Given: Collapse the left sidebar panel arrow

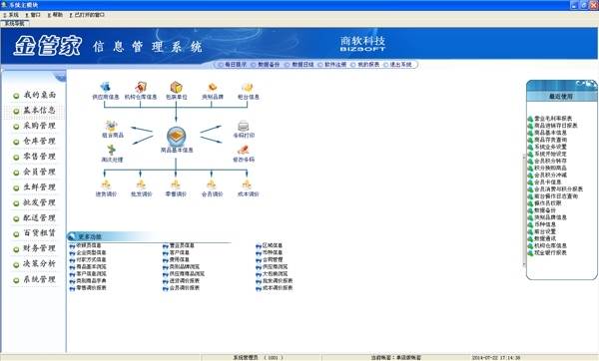Looking at the screenshot, I should coord(61,78).
